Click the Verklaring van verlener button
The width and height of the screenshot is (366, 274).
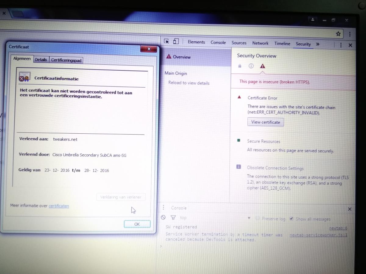(x=121, y=197)
